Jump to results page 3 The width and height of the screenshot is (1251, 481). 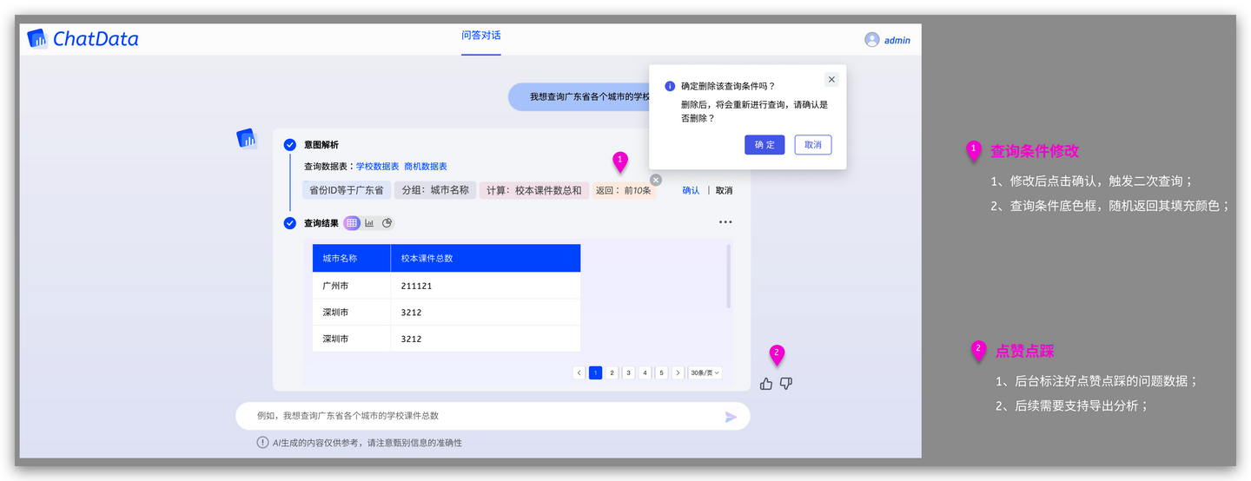tap(629, 372)
